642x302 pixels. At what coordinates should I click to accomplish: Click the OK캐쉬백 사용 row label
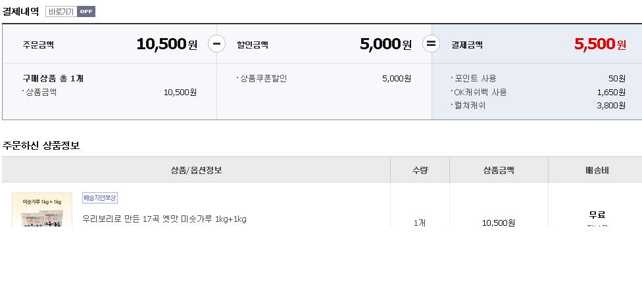pos(480,92)
